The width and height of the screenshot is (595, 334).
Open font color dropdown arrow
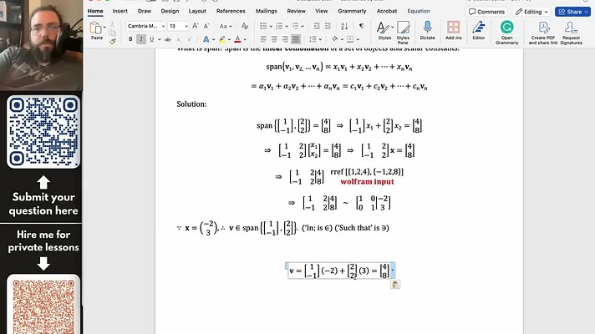pyautogui.click(x=245, y=39)
